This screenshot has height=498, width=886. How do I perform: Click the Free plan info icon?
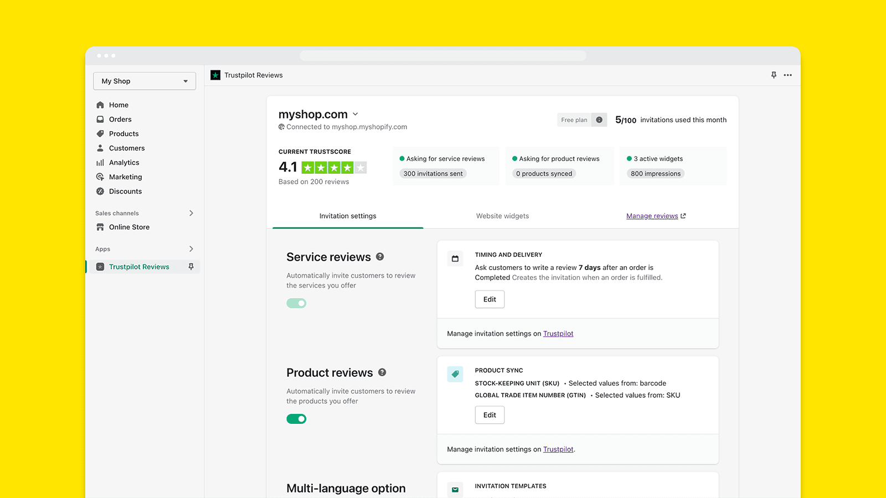point(599,120)
